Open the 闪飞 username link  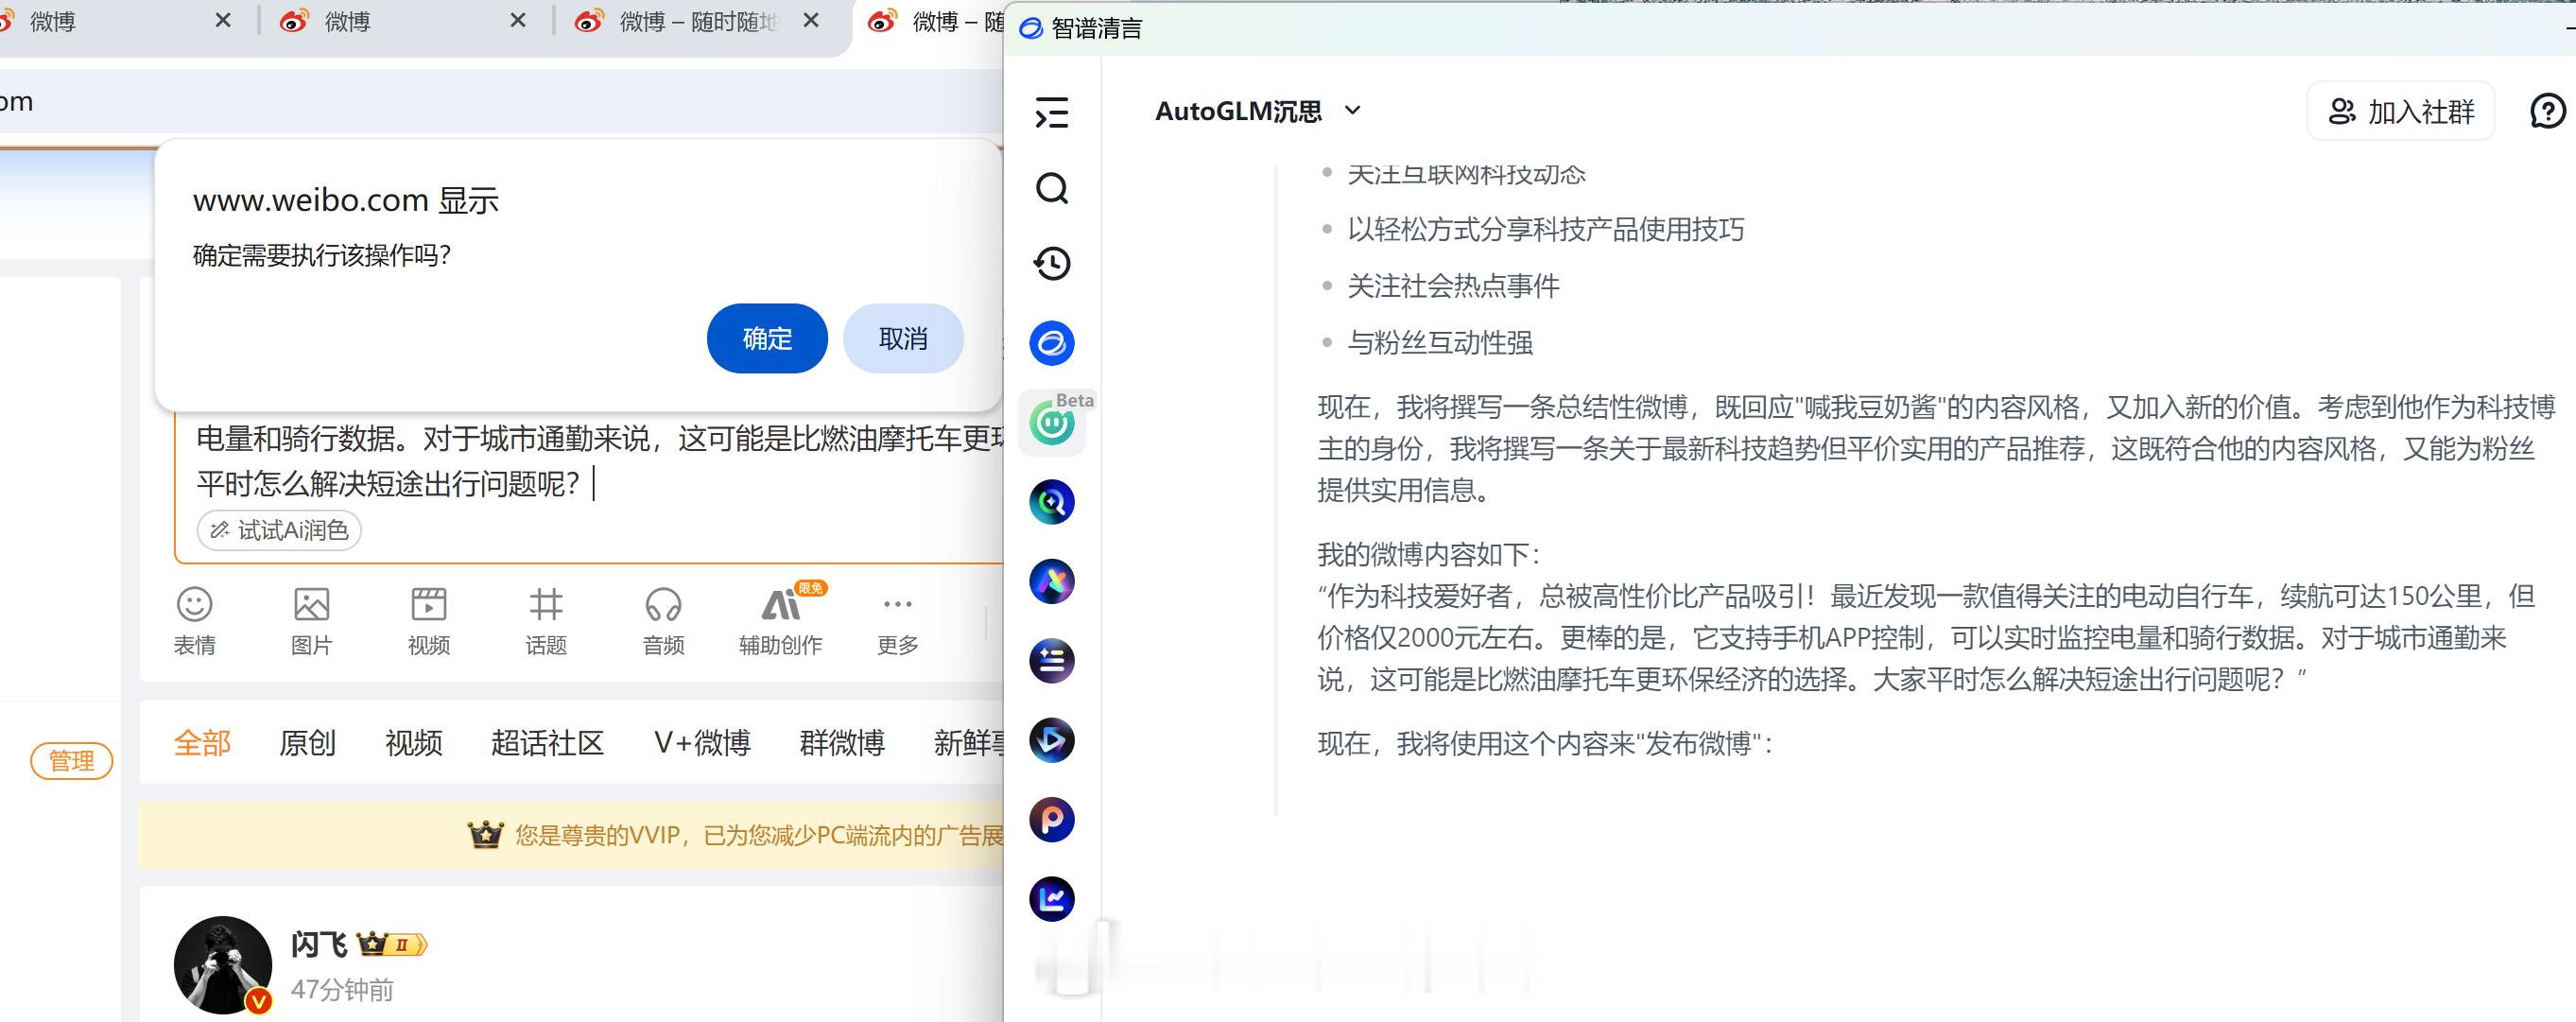pyautogui.click(x=319, y=944)
